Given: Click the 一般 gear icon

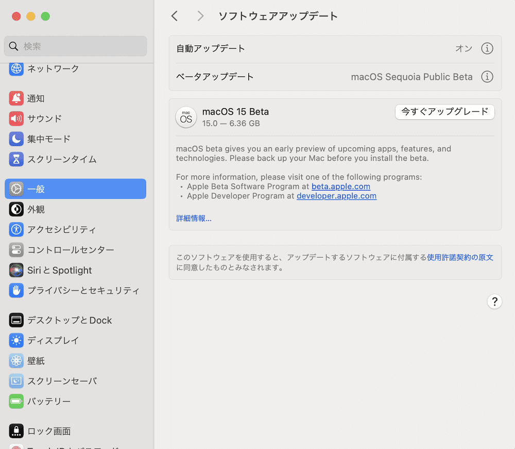Looking at the screenshot, I should [x=16, y=189].
